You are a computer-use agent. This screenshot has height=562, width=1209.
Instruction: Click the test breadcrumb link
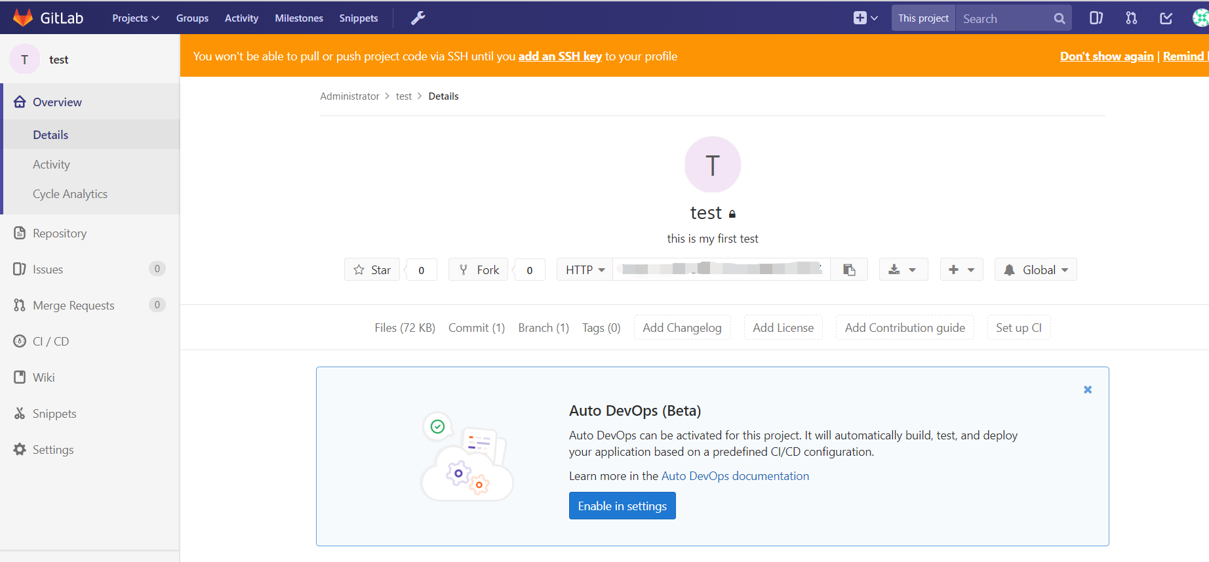(404, 96)
